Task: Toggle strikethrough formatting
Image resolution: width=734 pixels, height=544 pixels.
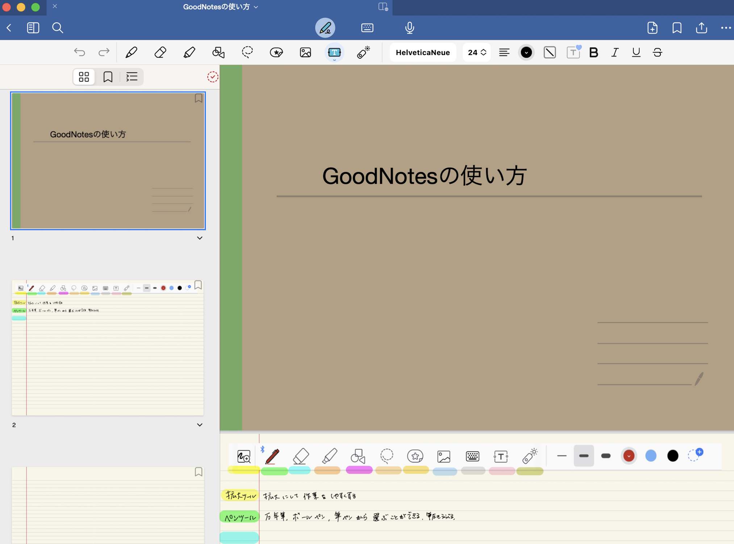Action: 658,53
